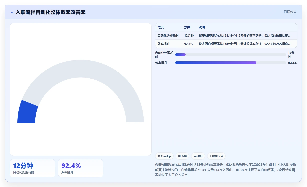307x187 pixels.
Task: Click the lightning icon beside the dashboard title
Action: click(12, 12)
